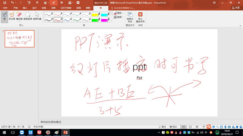Screen dimensions: 243x136
Task: Switch to Slide Sorter view icon
Action: point(190,127)
